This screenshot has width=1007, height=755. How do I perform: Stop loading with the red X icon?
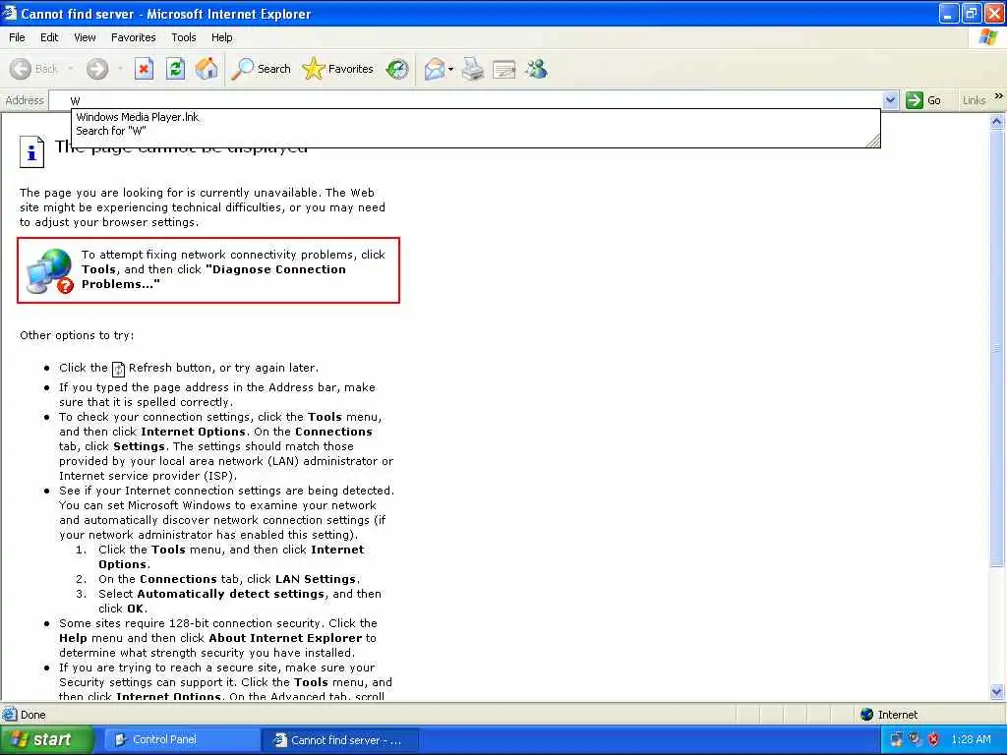tap(144, 69)
